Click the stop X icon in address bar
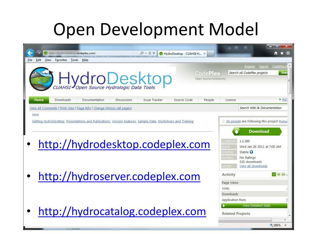Viewport: 312px width, 234px height. pyautogui.click(x=154, y=53)
